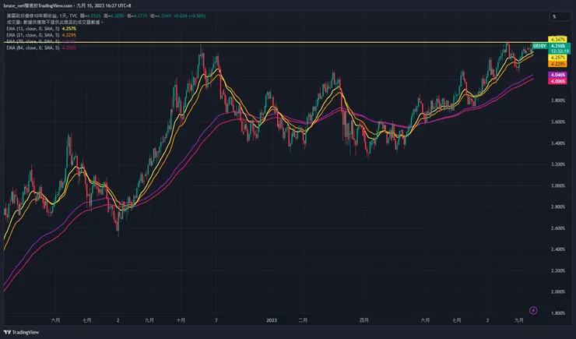Click the 四月 time axis label

pyautogui.click(x=364, y=320)
